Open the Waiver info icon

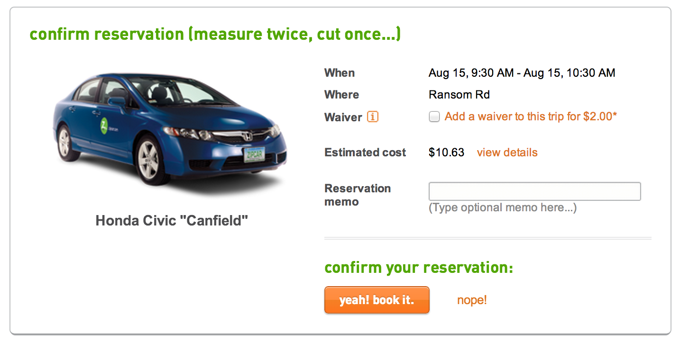373,117
